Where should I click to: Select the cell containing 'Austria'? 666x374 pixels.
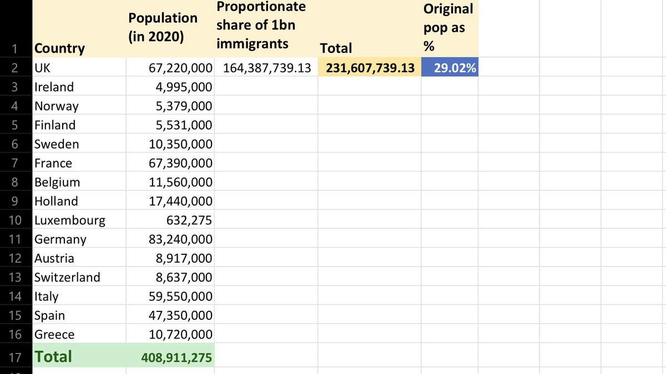point(79,258)
